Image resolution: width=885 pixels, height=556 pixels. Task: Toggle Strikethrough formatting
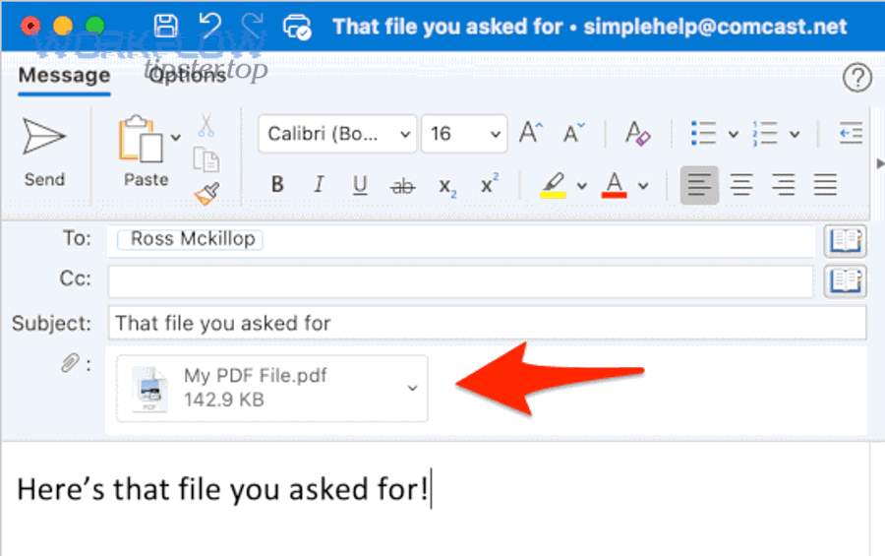coord(402,185)
